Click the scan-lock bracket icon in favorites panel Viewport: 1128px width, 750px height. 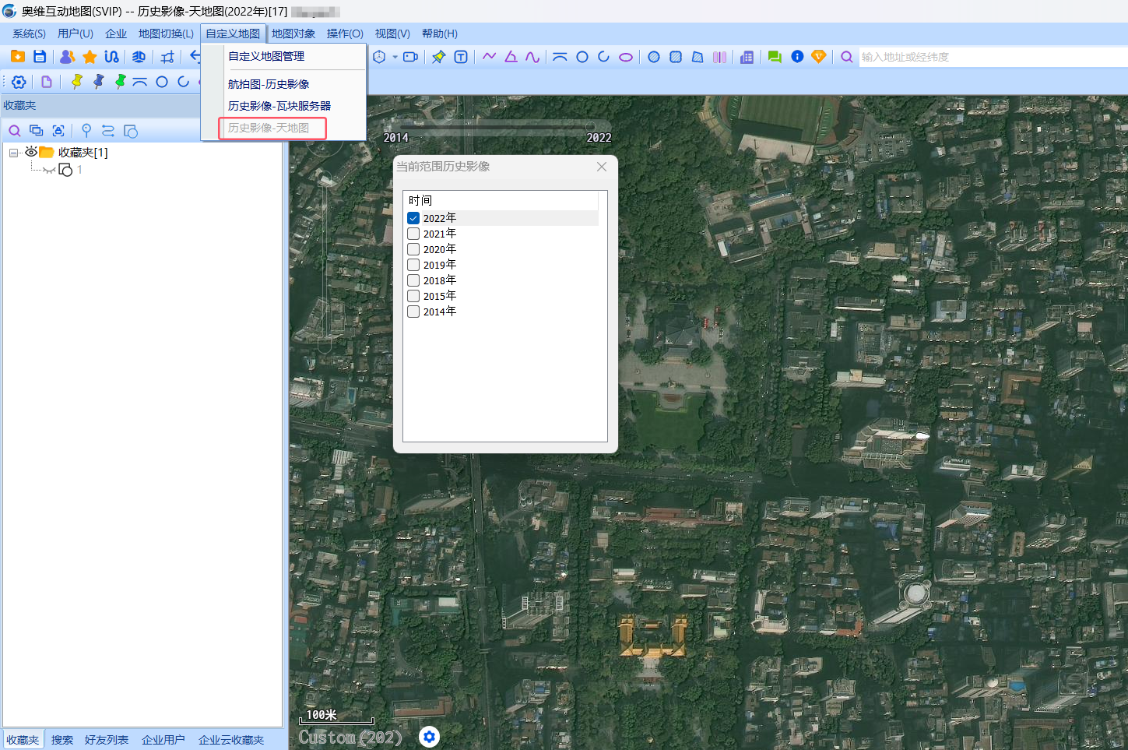58,131
